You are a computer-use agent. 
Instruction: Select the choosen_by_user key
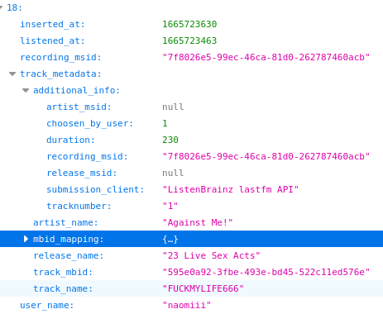click(89, 123)
